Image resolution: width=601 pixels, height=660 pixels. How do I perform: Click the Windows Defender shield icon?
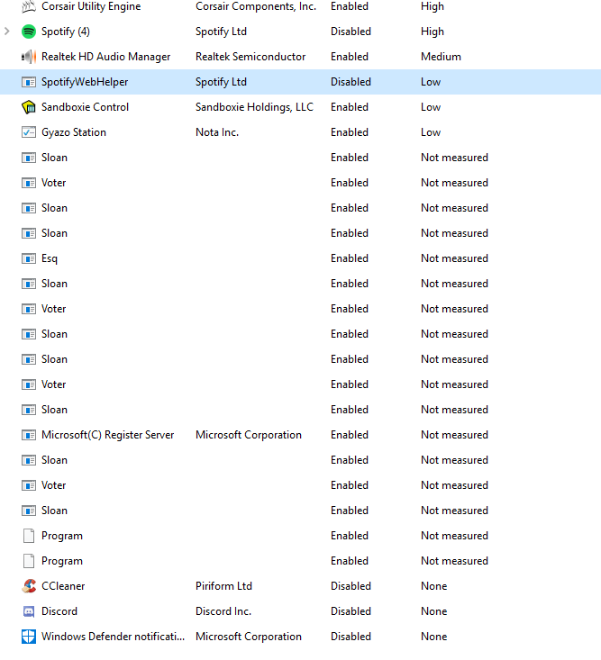(29, 637)
